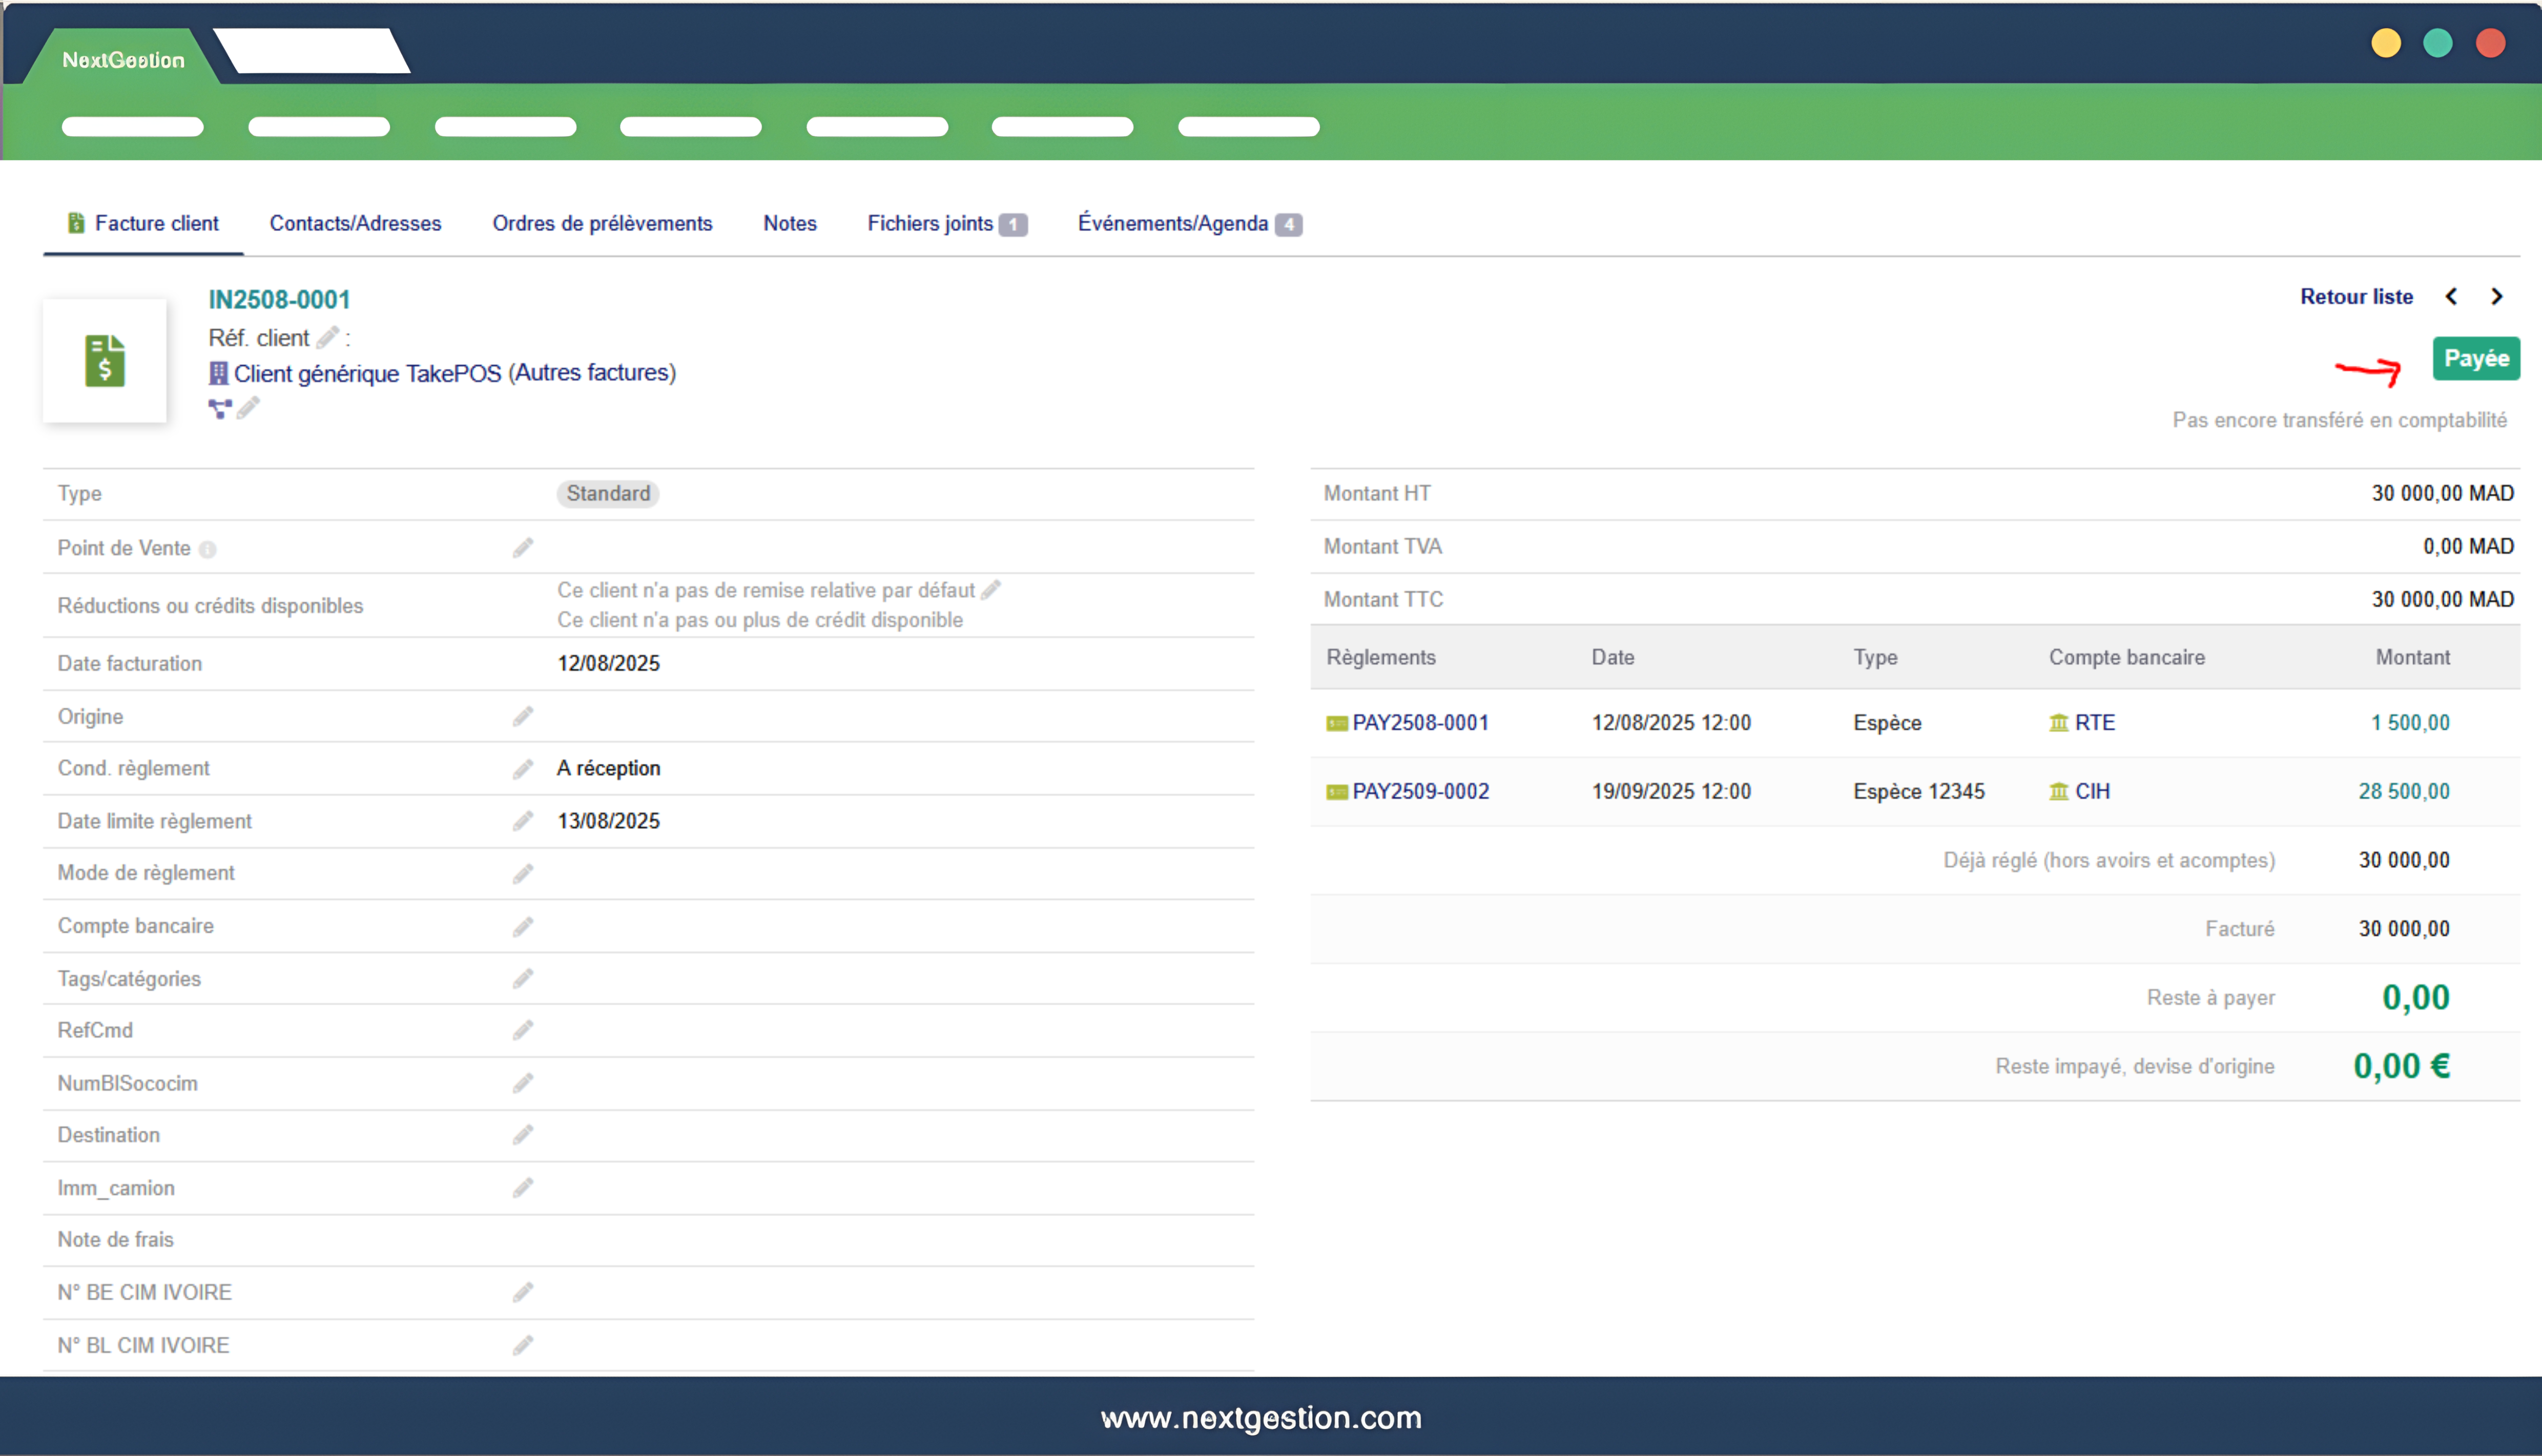
Task: Open payment PAY2508-0001
Action: click(1420, 723)
